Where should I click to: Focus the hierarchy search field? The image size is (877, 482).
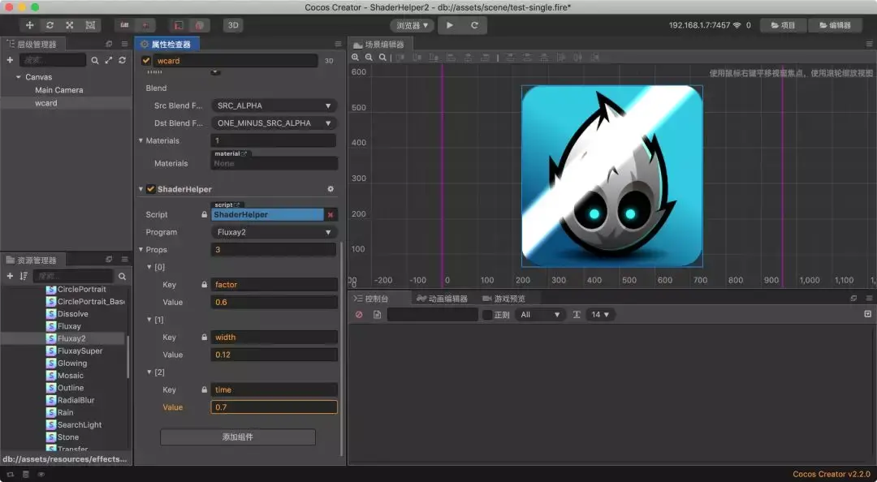pos(53,60)
